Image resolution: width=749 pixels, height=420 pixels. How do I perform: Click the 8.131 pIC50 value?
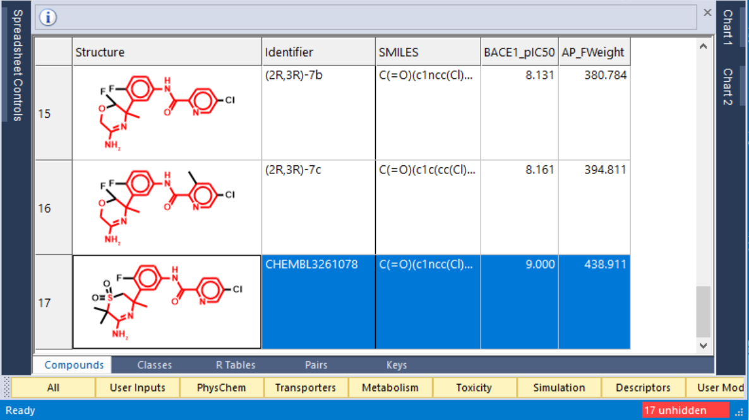click(540, 75)
